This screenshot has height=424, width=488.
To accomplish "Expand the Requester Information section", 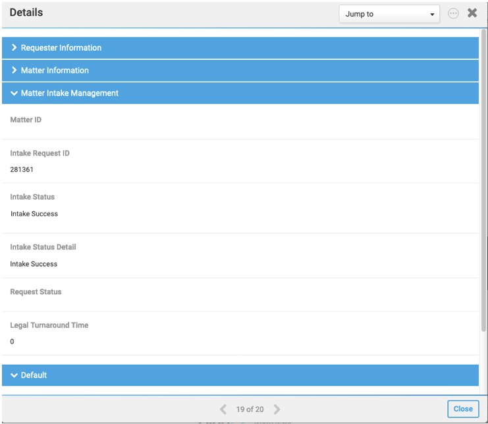I will 240,48.
